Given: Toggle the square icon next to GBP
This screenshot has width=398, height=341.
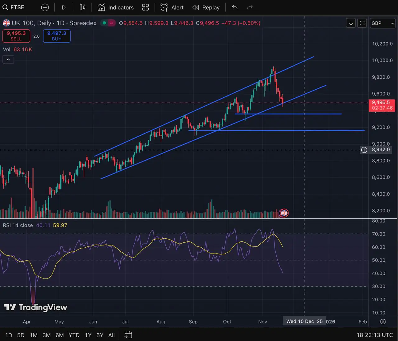Looking at the screenshot, I should (x=362, y=23).
